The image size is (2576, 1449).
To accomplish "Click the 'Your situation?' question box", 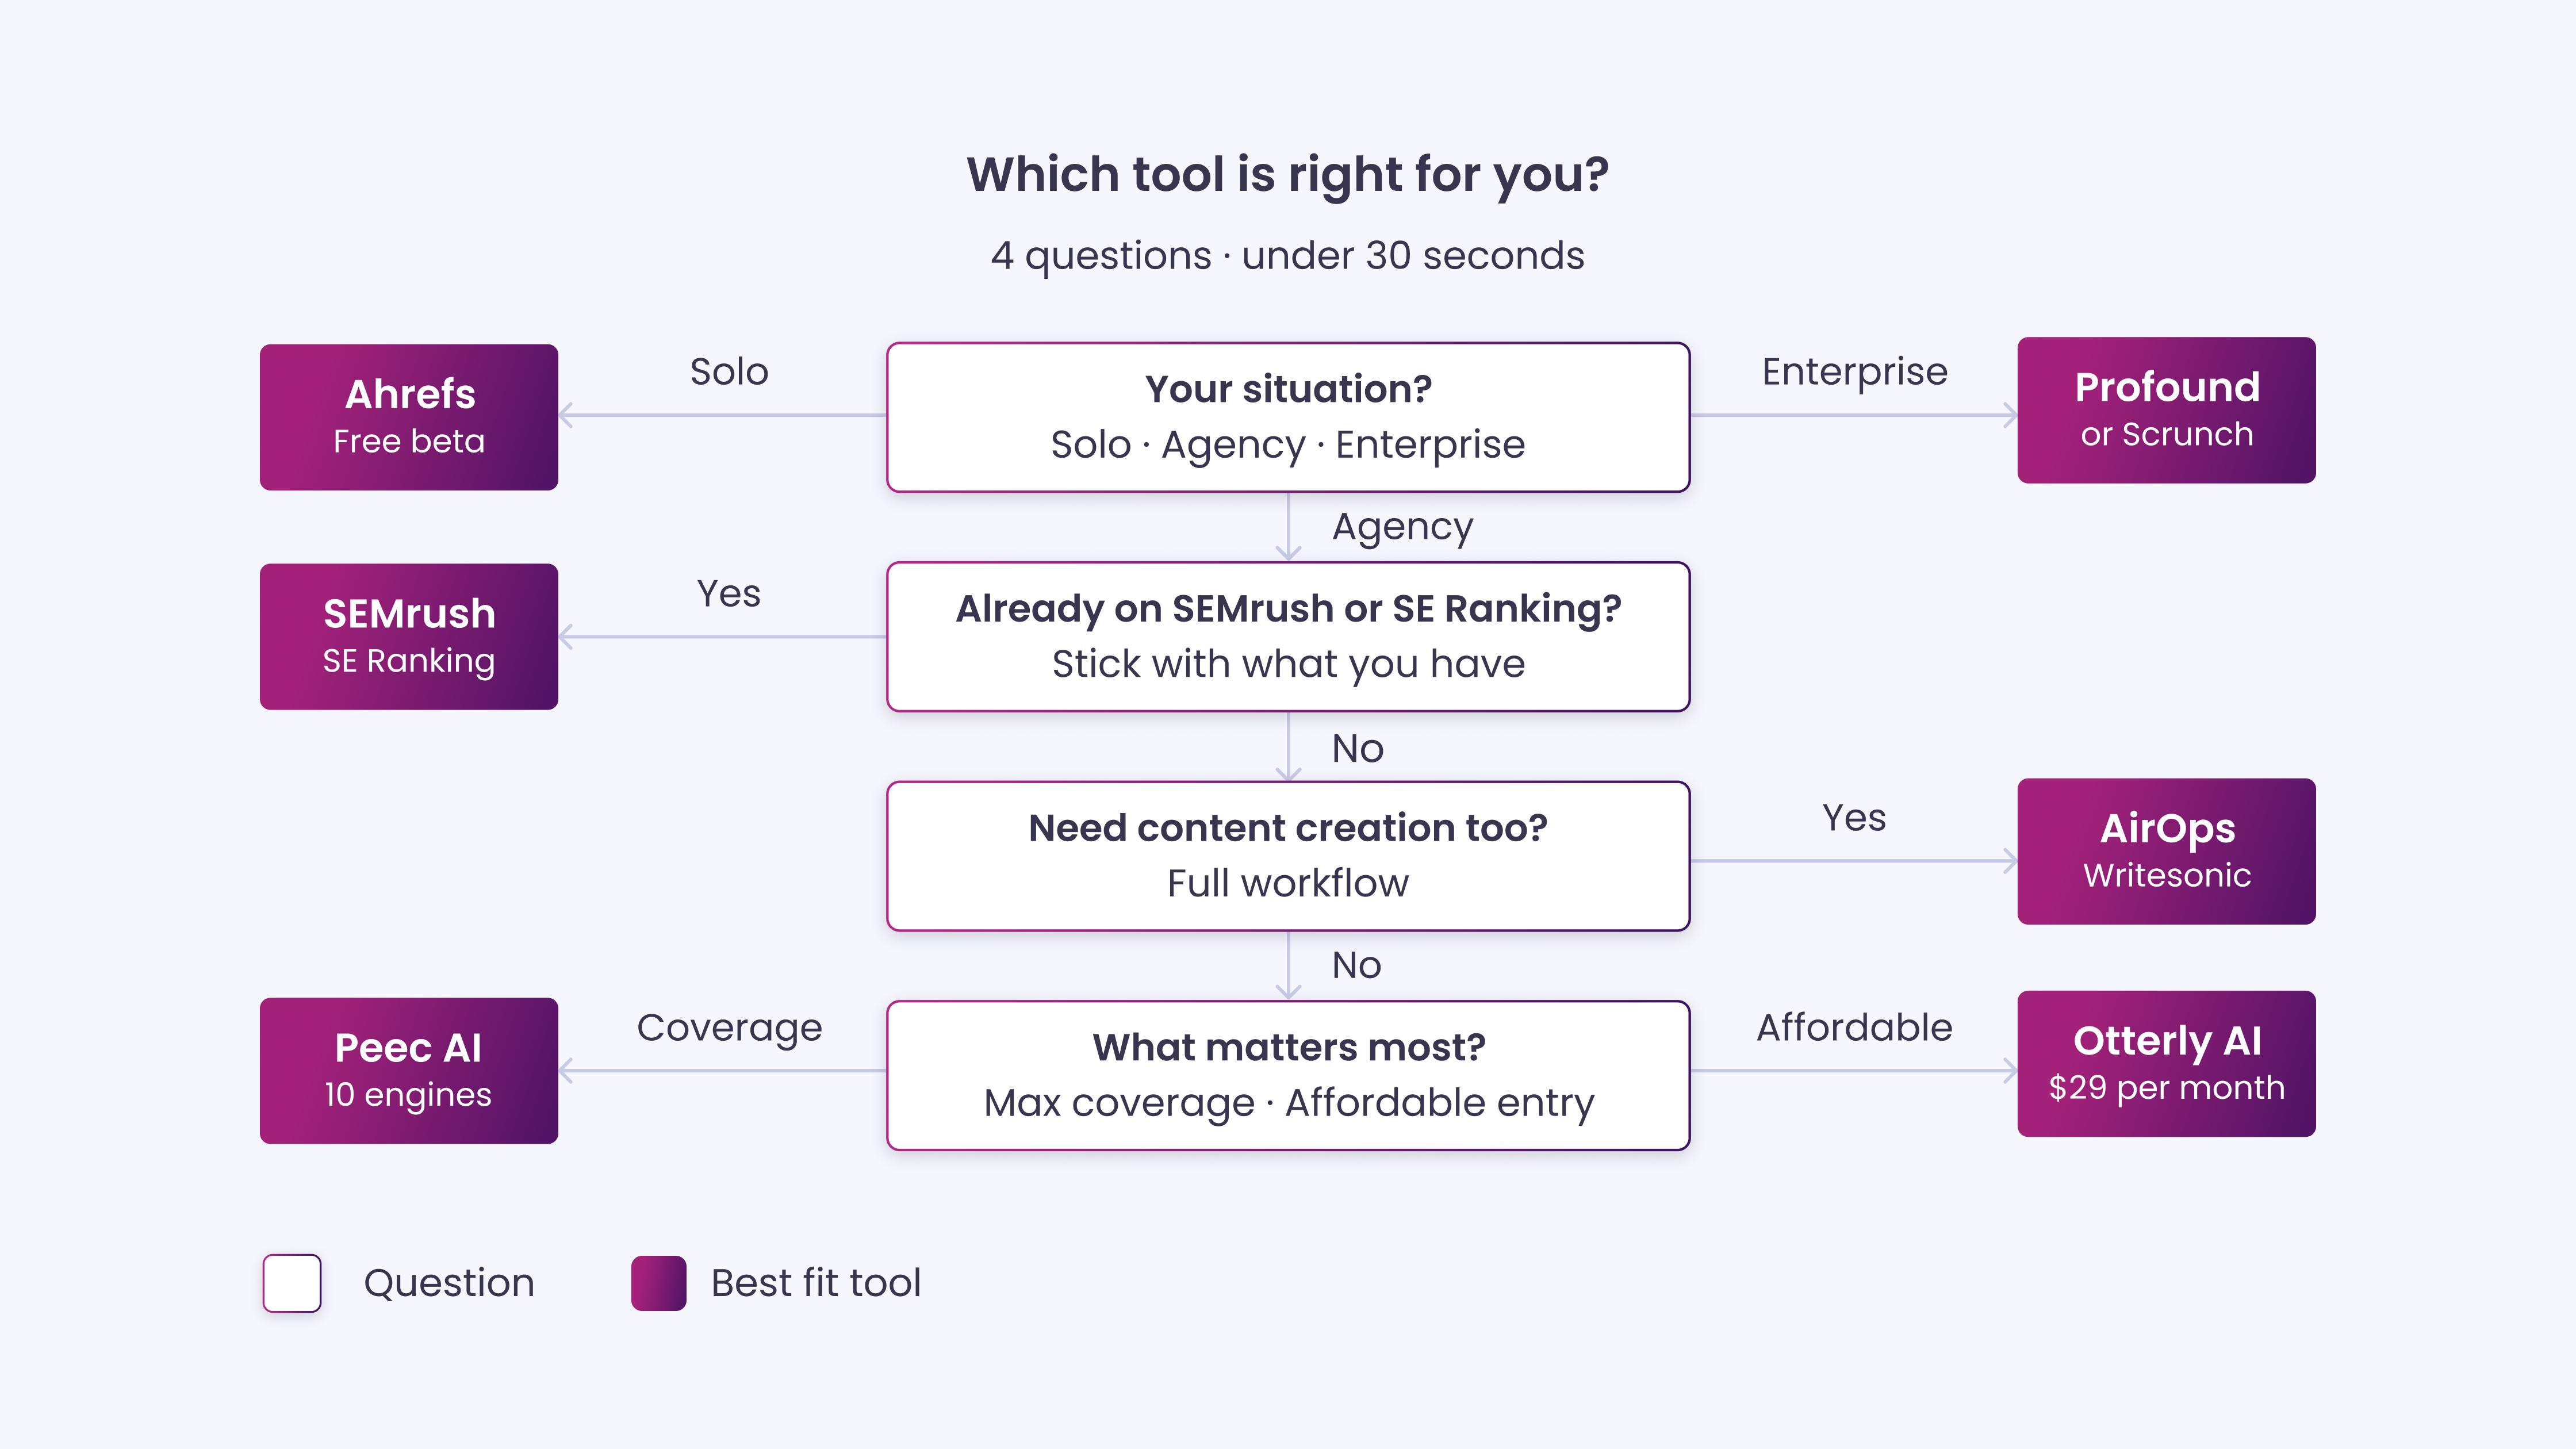I will [x=1288, y=417].
